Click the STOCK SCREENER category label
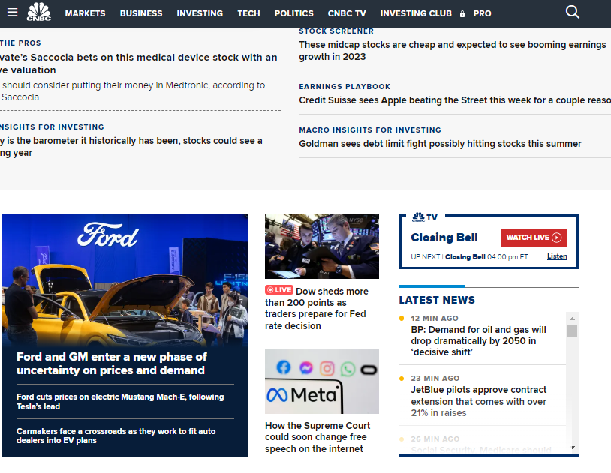Image resolution: width=611 pixels, height=473 pixels. click(336, 31)
